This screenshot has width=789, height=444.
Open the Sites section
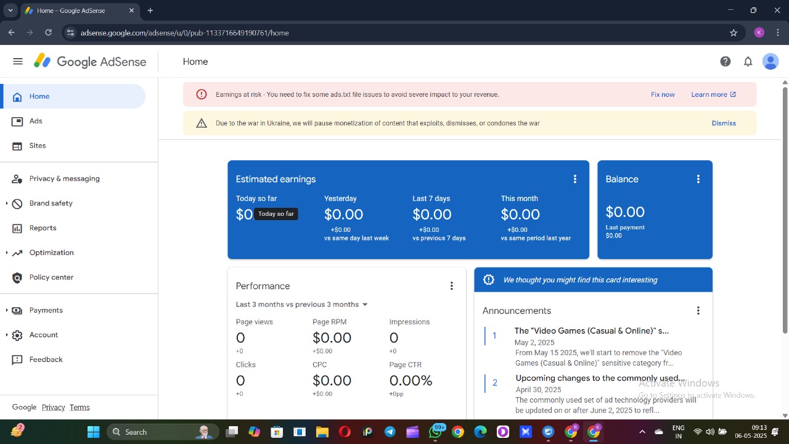click(x=74, y=146)
